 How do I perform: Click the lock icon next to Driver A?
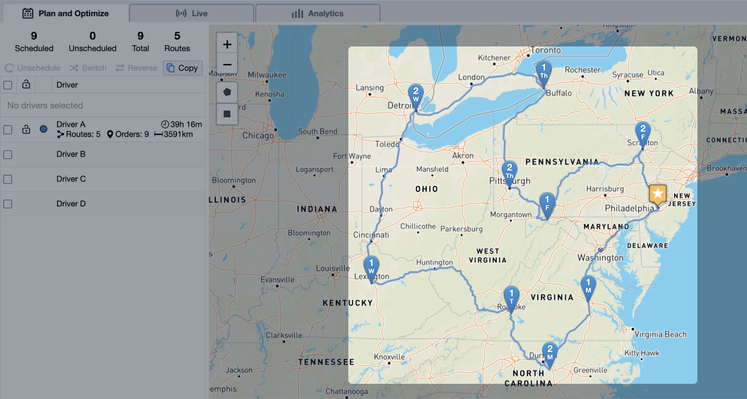pos(26,129)
